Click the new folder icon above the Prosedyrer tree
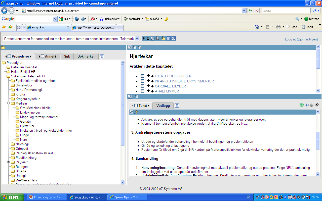This screenshot has height=201, width=322. [x=3, y=47]
